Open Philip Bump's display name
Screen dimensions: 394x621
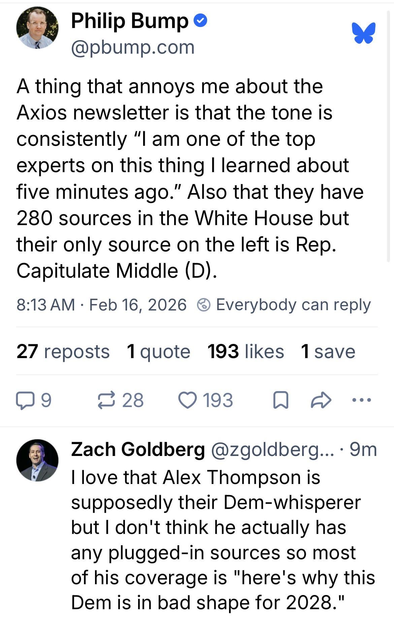(x=130, y=21)
